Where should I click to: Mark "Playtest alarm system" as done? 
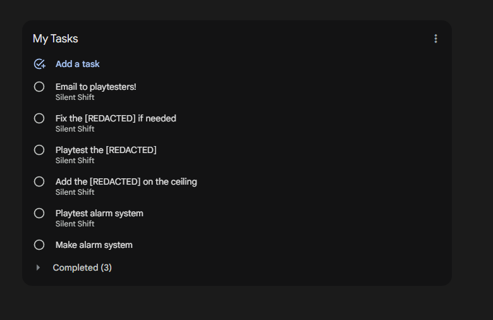point(39,213)
